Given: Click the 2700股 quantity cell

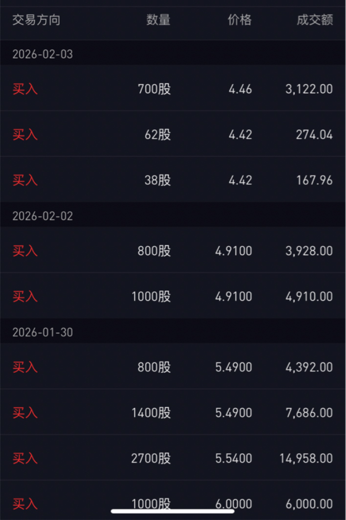Looking at the screenshot, I should click(x=151, y=458).
